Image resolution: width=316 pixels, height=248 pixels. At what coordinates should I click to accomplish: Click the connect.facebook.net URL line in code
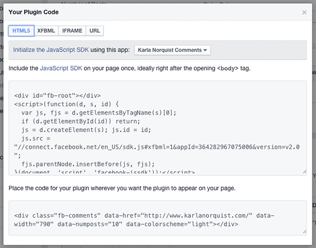[x=157, y=147]
